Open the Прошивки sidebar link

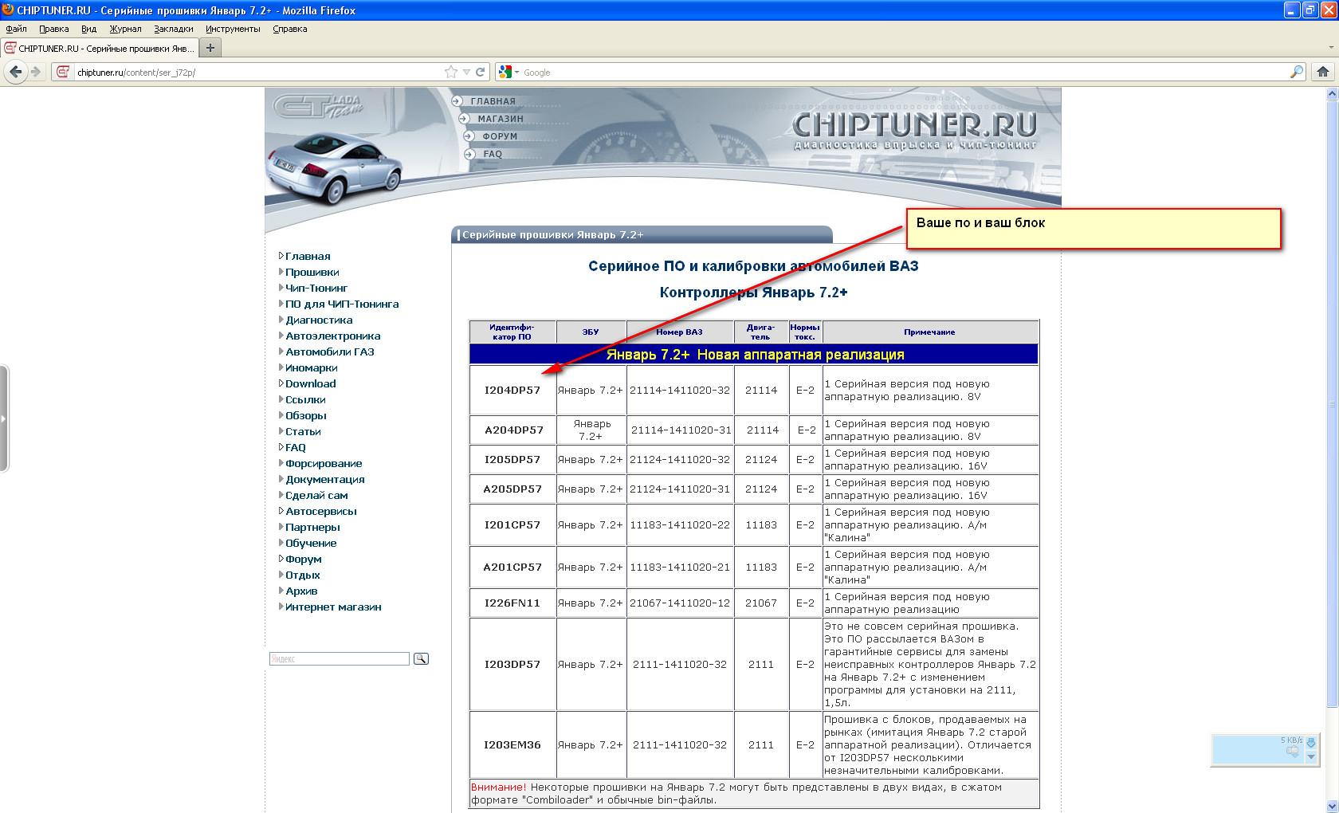click(x=312, y=272)
